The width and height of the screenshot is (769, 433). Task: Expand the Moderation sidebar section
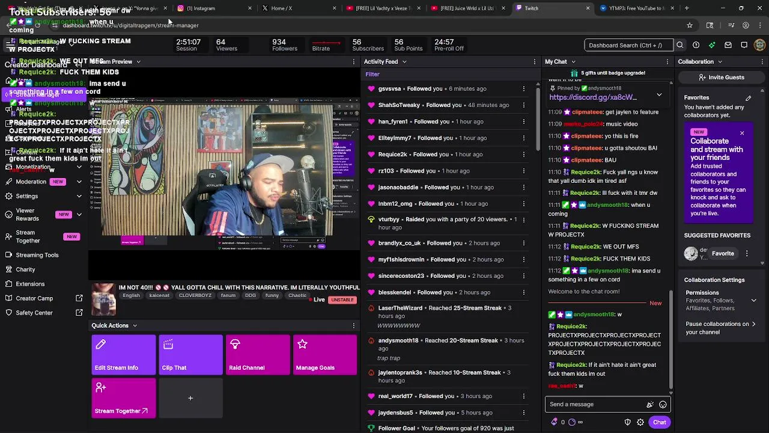79,182
